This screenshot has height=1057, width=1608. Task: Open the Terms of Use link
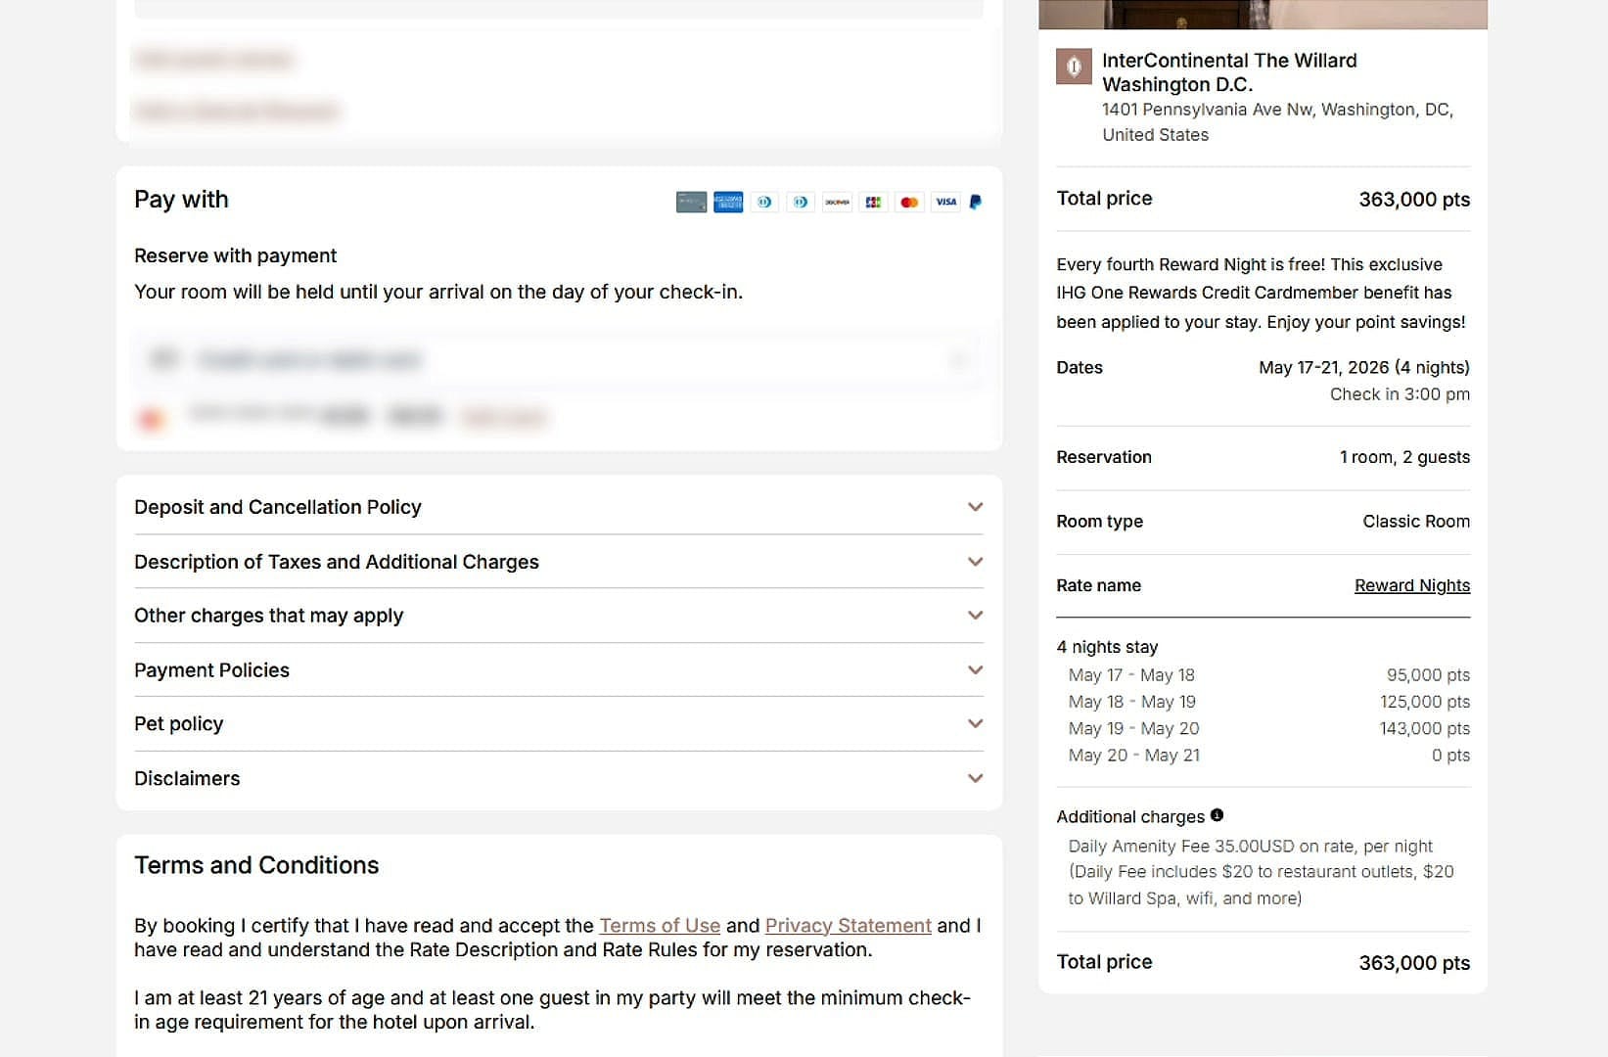click(660, 925)
